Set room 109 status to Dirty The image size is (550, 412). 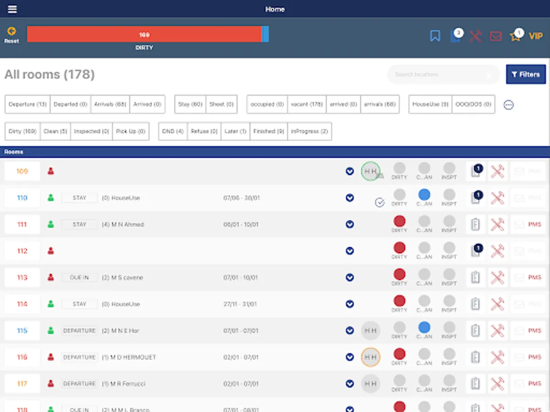(x=399, y=169)
